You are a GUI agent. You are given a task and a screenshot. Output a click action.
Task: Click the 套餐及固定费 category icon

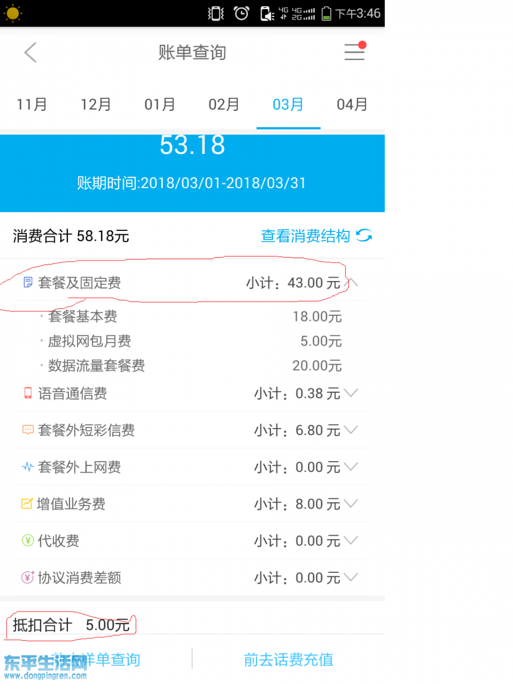[x=27, y=282]
